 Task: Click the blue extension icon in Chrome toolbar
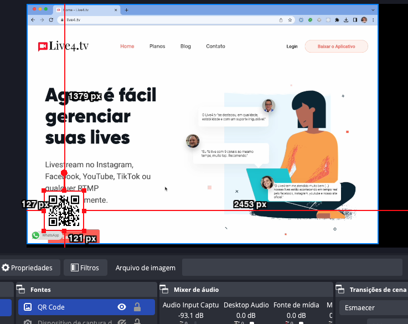pyautogui.click(x=301, y=20)
